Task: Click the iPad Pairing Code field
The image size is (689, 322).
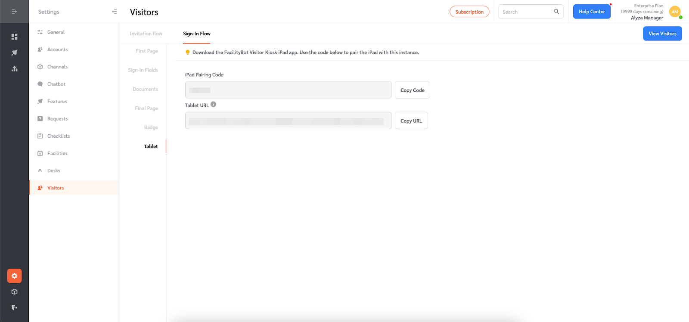Action: [289, 90]
